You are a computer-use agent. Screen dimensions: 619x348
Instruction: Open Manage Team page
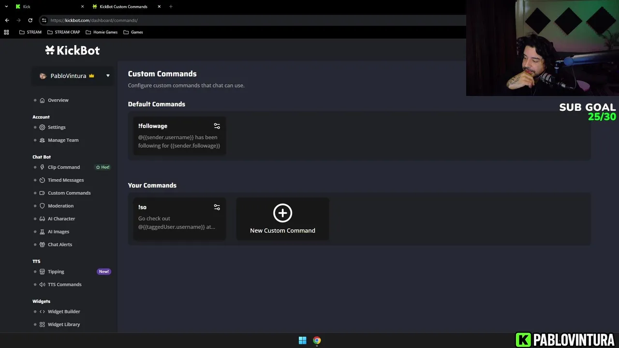click(x=63, y=140)
